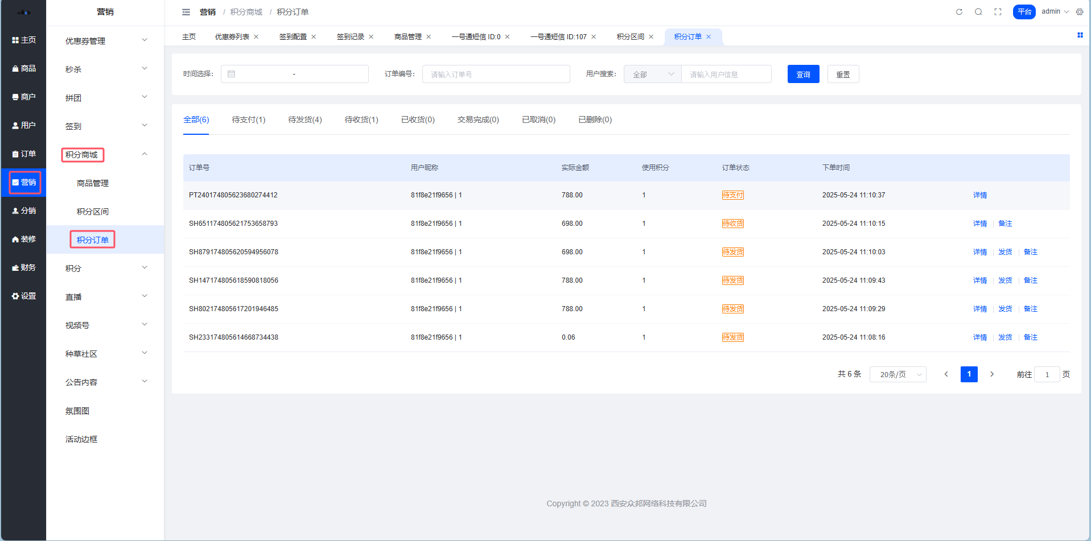Close the 优惠券列表 tab
The width and height of the screenshot is (1091, 541).
(x=256, y=37)
